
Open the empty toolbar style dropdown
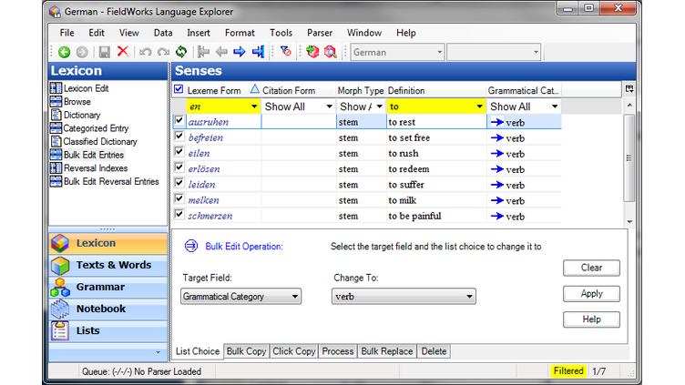(494, 53)
